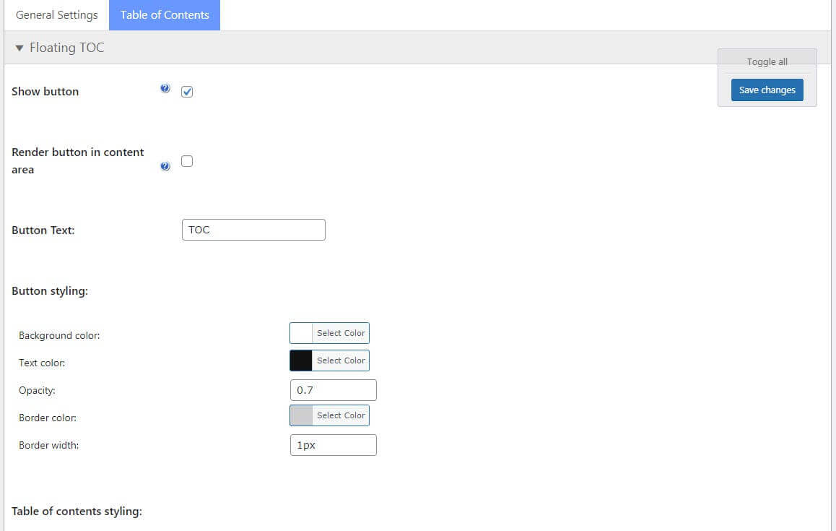Image resolution: width=836 pixels, height=531 pixels.
Task: Switch to the General Settings tab
Action: [56, 15]
